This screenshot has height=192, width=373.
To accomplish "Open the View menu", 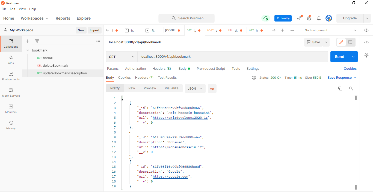I will point(22,9).
